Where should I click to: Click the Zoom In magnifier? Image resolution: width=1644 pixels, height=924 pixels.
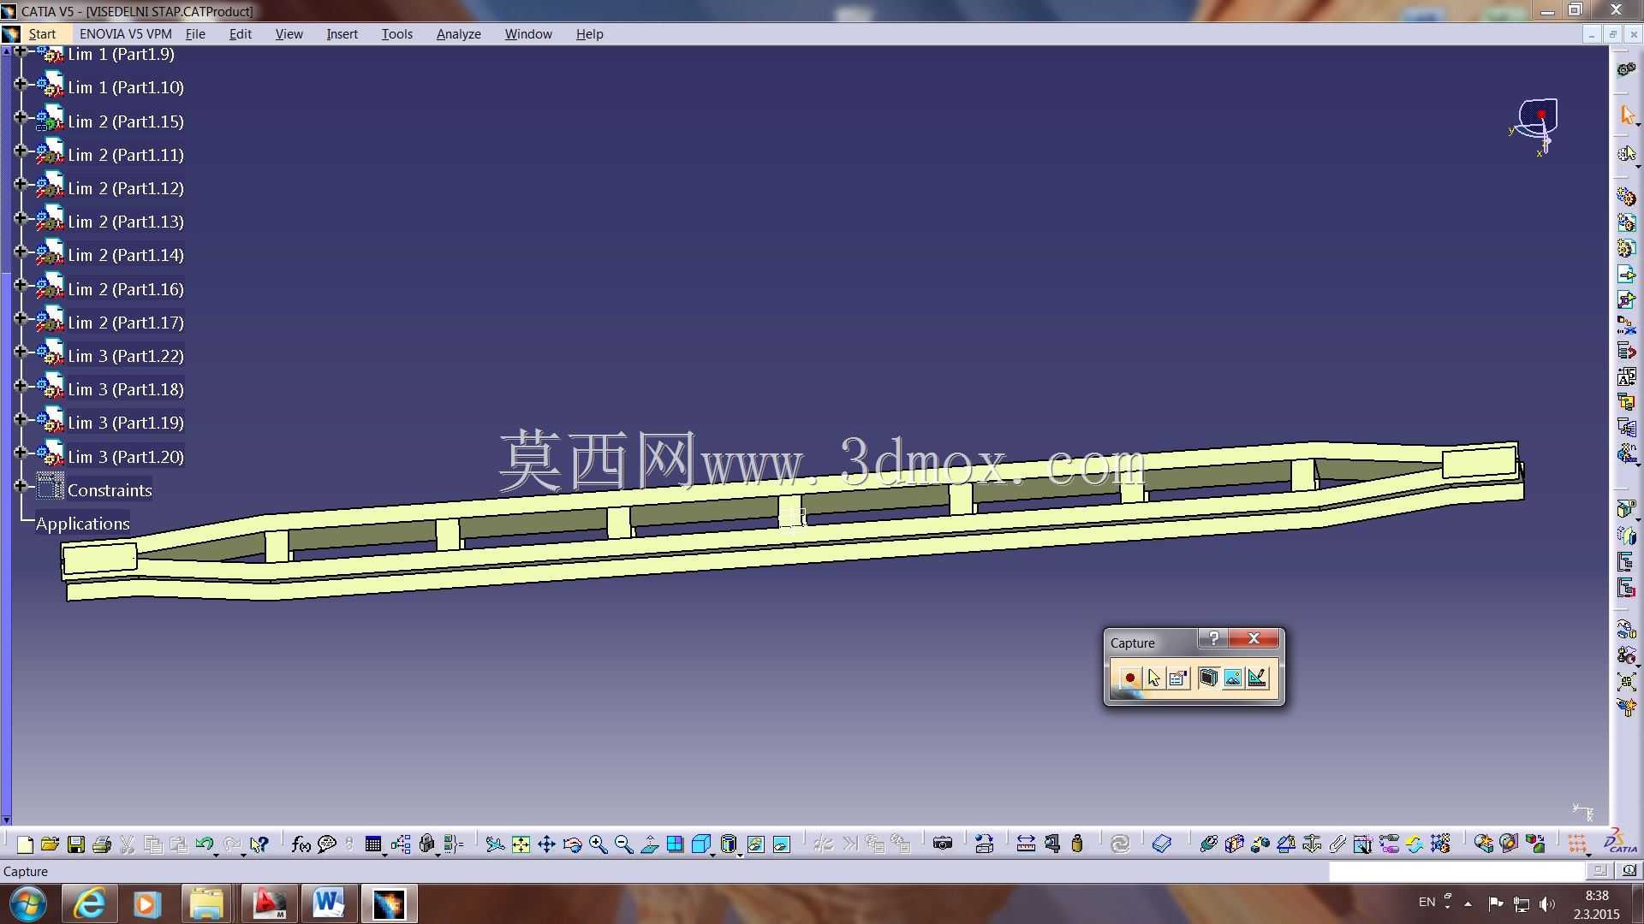click(598, 845)
